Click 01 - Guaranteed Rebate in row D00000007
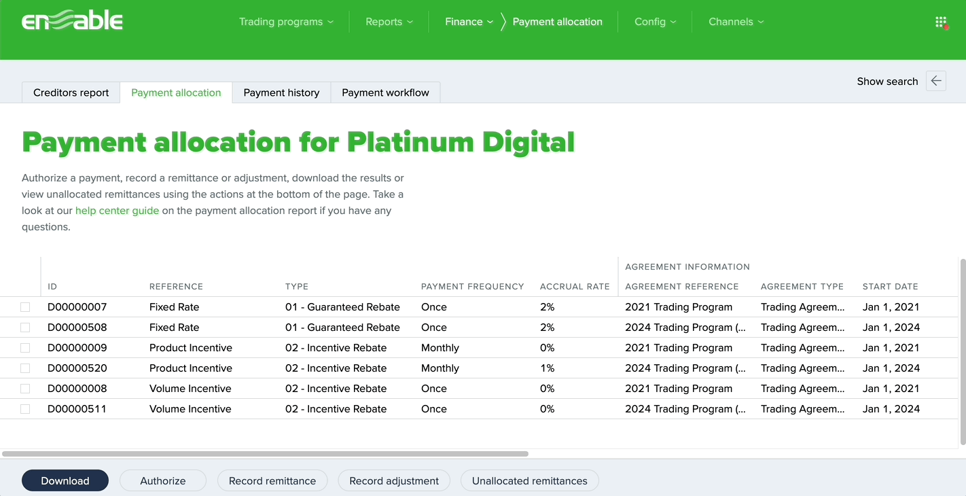Image resolution: width=966 pixels, height=496 pixels. coord(342,307)
